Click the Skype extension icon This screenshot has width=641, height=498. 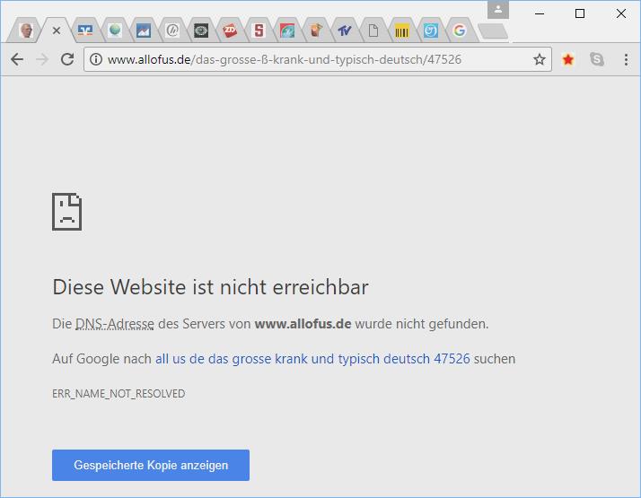click(x=597, y=59)
